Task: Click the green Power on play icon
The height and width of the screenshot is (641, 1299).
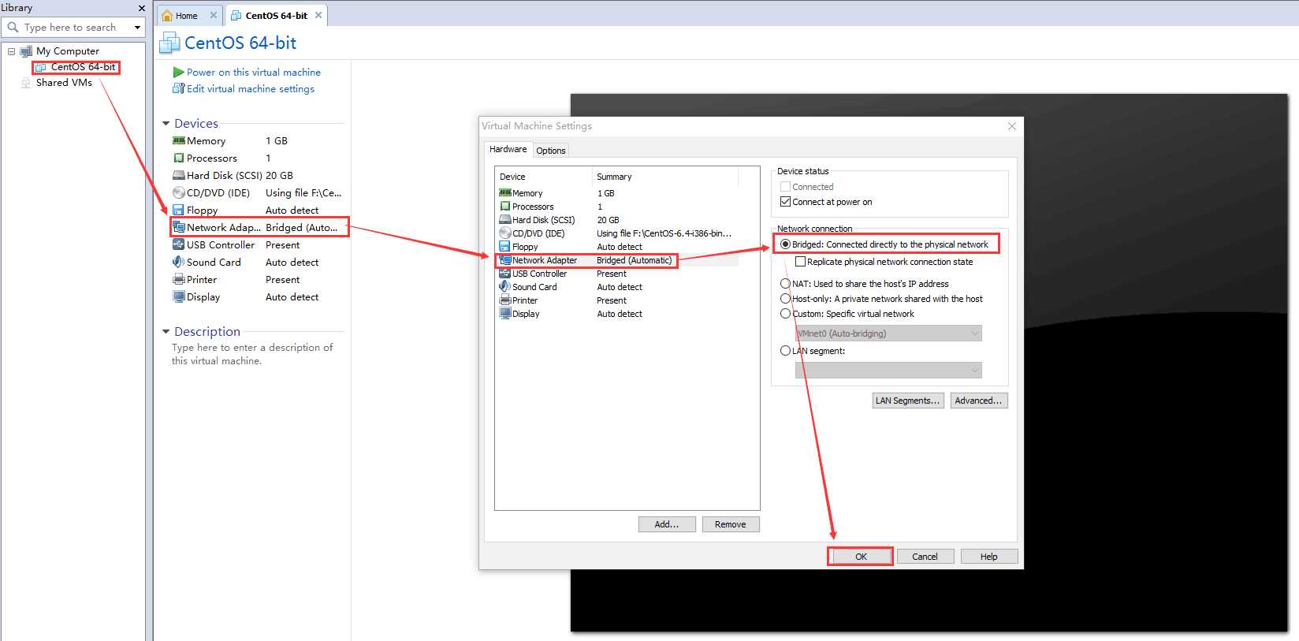Action: pyautogui.click(x=178, y=72)
